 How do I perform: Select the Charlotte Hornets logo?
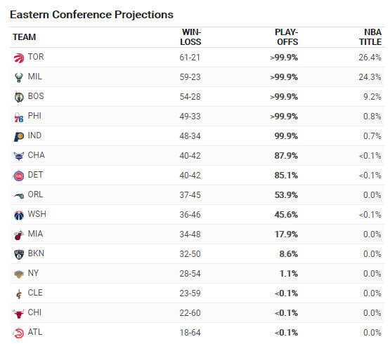point(19,157)
